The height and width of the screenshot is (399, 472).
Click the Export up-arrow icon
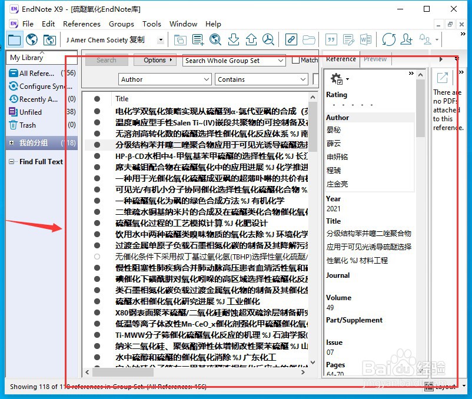point(251,39)
